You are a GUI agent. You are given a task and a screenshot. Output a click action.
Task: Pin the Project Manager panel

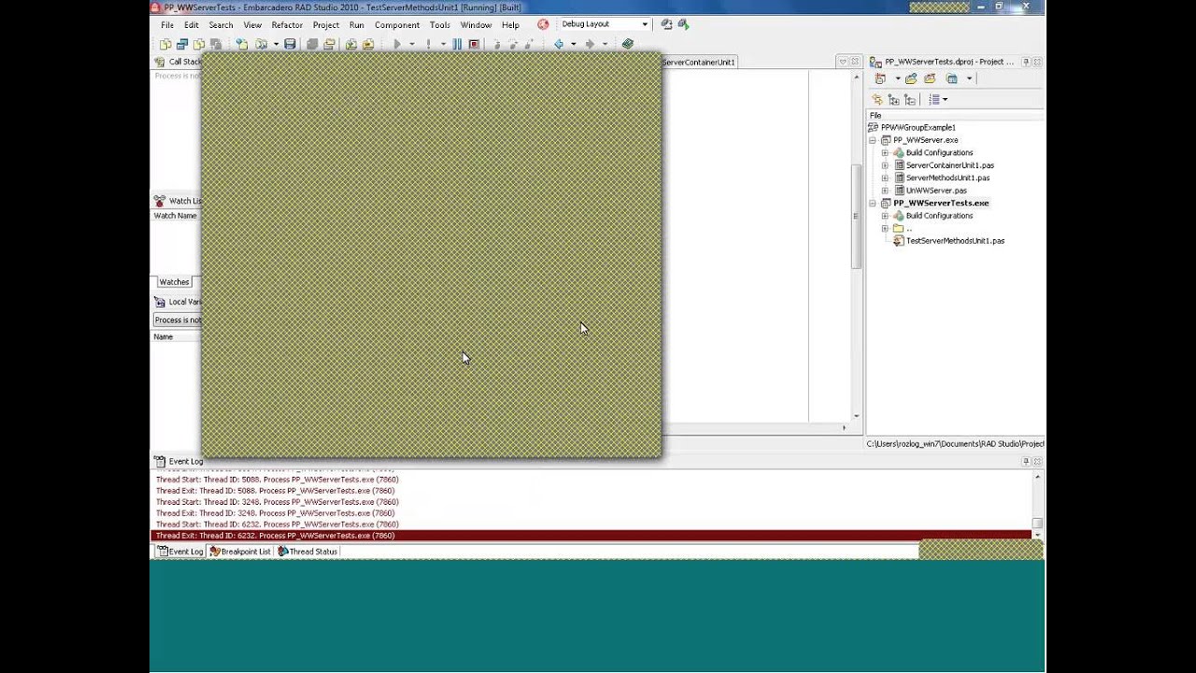(1025, 62)
